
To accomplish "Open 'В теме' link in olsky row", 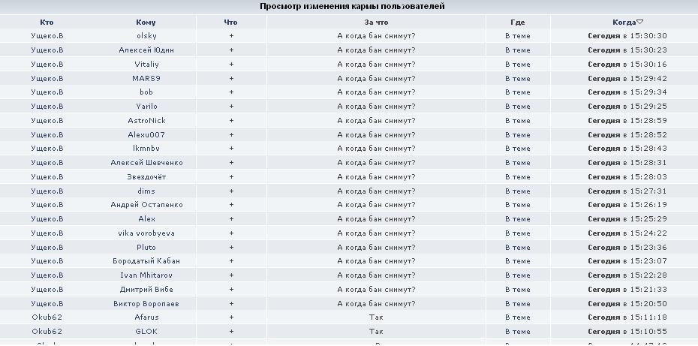I will click(518, 35).
